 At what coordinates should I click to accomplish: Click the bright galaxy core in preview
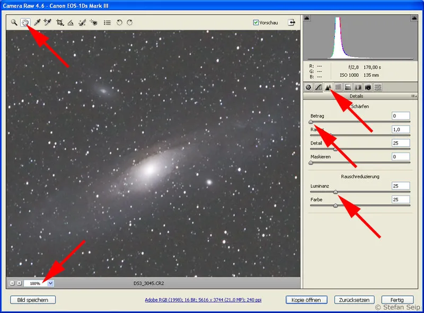pos(149,170)
